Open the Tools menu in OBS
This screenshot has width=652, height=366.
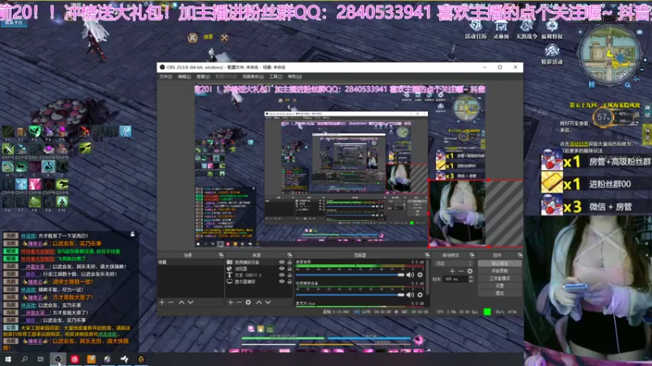coord(275,76)
